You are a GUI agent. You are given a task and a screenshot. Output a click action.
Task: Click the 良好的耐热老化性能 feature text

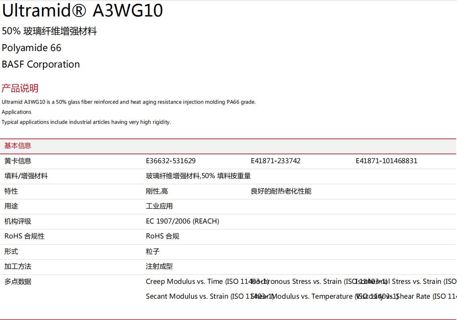281,191
